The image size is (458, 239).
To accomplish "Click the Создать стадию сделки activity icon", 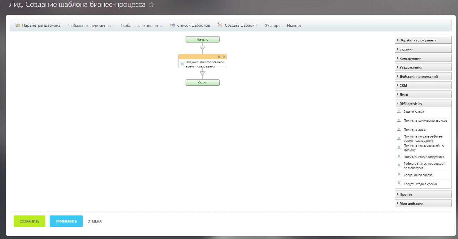I will (399, 183).
